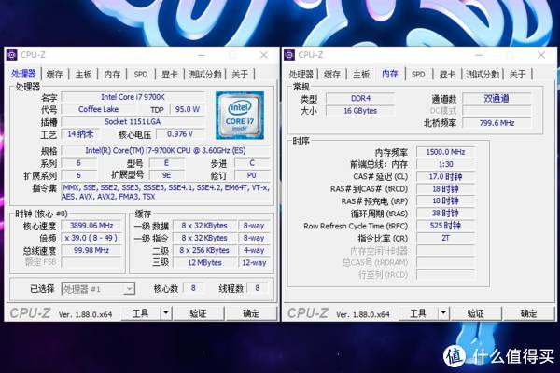The image size is (560, 373).
Task: Click the 99.98 MHz bus speed value
Action: pyautogui.click(x=91, y=250)
